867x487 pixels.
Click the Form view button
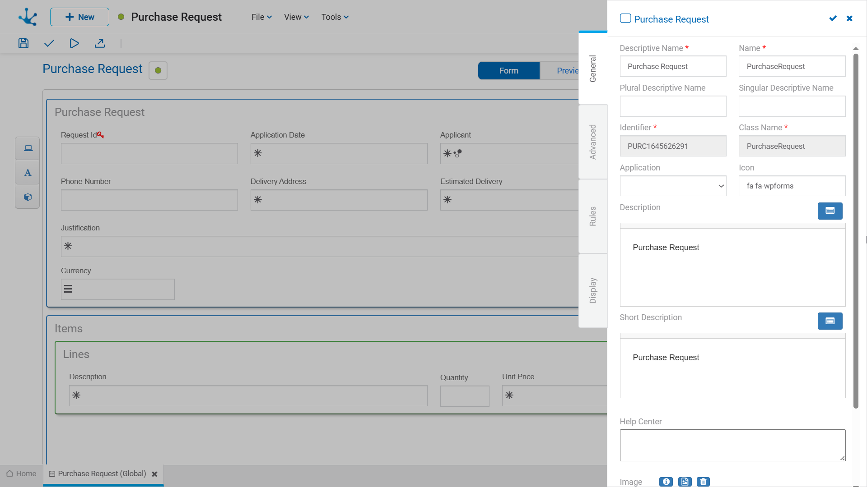coord(508,71)
